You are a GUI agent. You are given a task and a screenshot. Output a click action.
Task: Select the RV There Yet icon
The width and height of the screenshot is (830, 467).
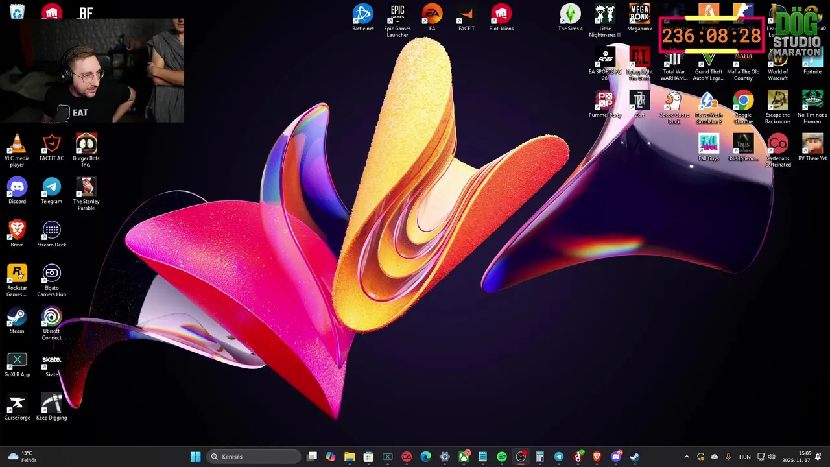click(812, 148)
